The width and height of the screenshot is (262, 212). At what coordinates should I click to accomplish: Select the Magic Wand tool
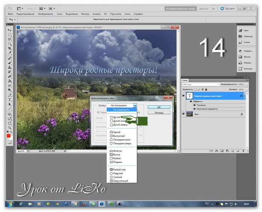[10, 44]
